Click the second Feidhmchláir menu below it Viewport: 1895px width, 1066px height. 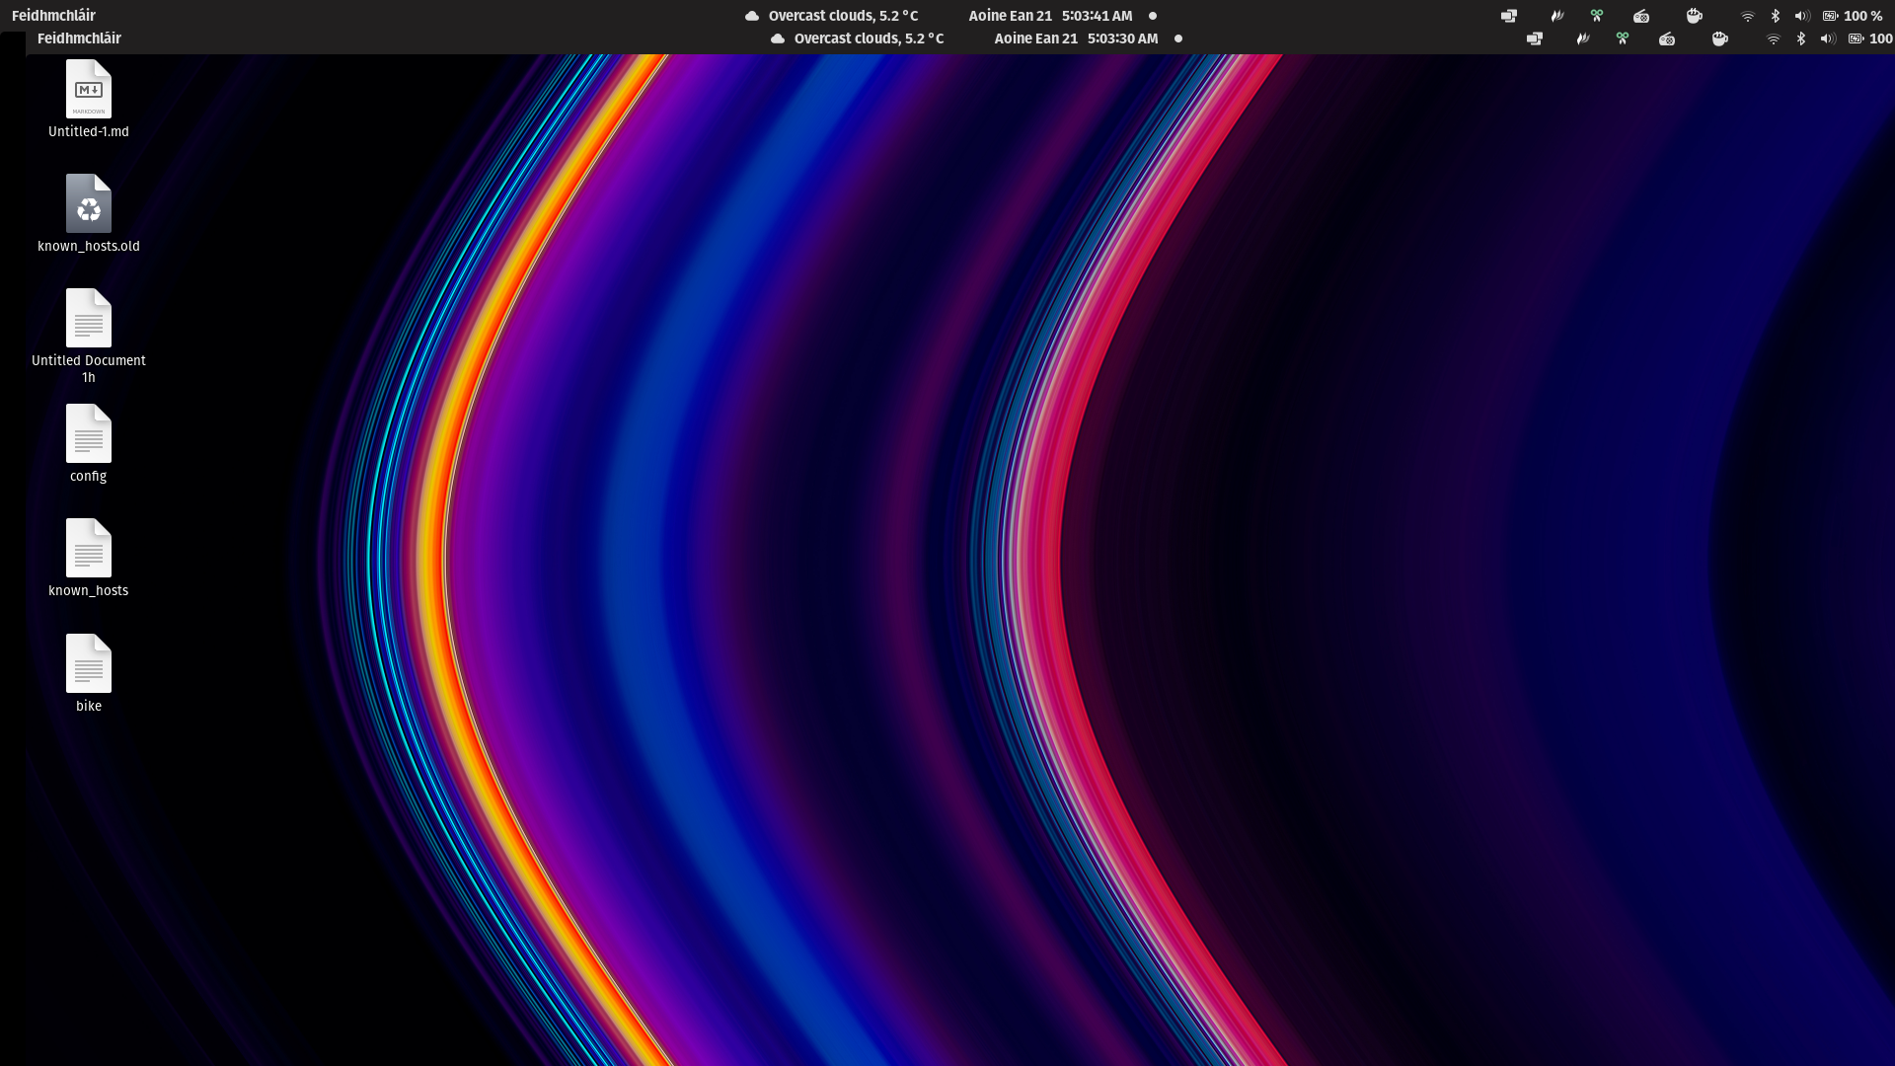coord(79,38)
